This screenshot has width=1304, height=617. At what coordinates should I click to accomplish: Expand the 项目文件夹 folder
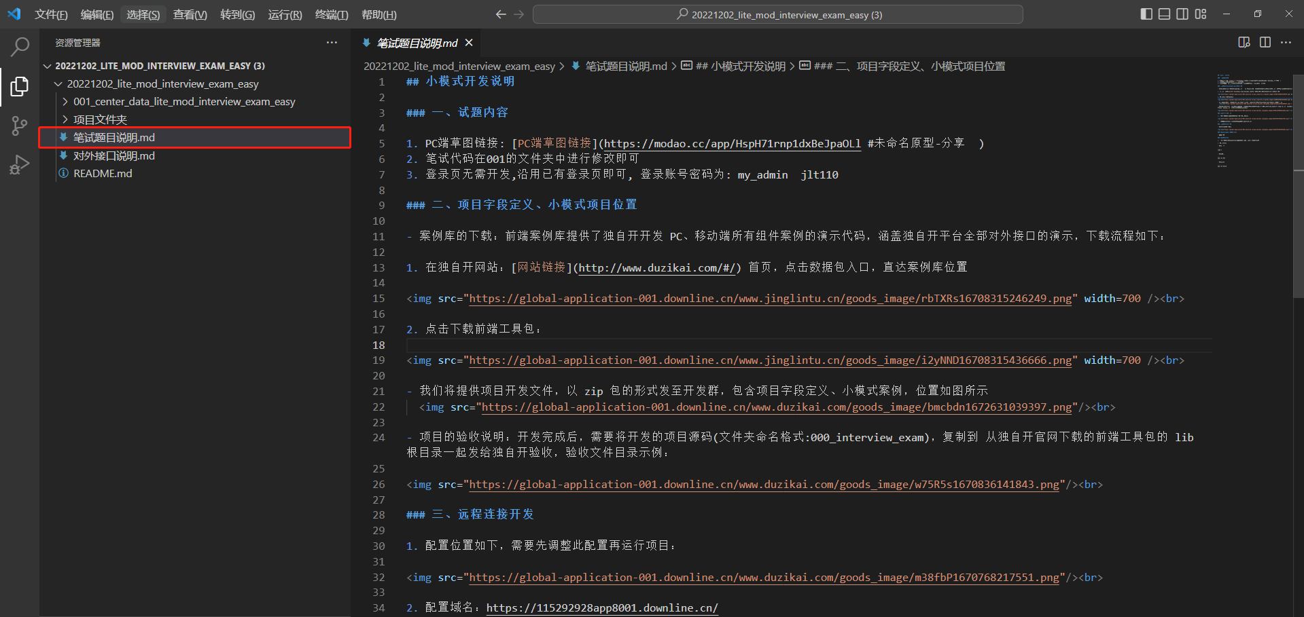pyautogui.click(x=100, y=119)
